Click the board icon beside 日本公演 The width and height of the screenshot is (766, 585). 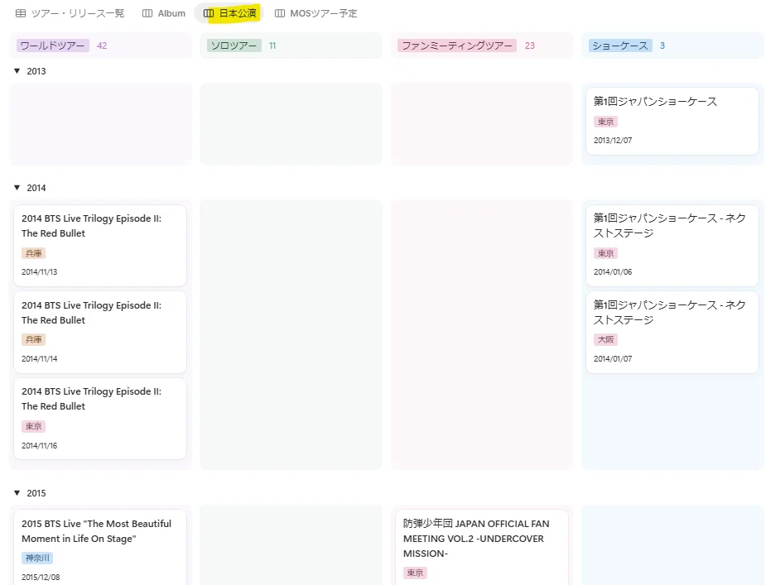209,13
